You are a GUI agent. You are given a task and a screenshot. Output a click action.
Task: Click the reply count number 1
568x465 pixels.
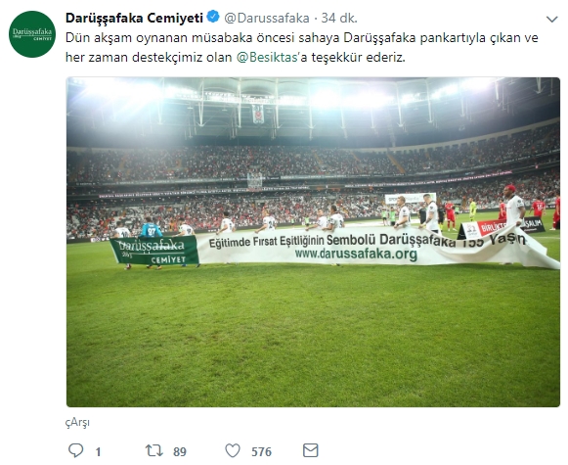point(98,451)
